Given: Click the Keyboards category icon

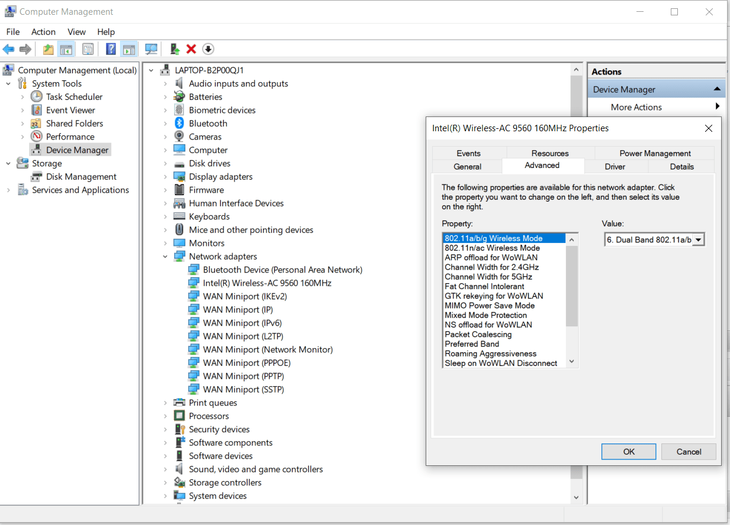Looking at the screenshot, I should pos(179,216).
